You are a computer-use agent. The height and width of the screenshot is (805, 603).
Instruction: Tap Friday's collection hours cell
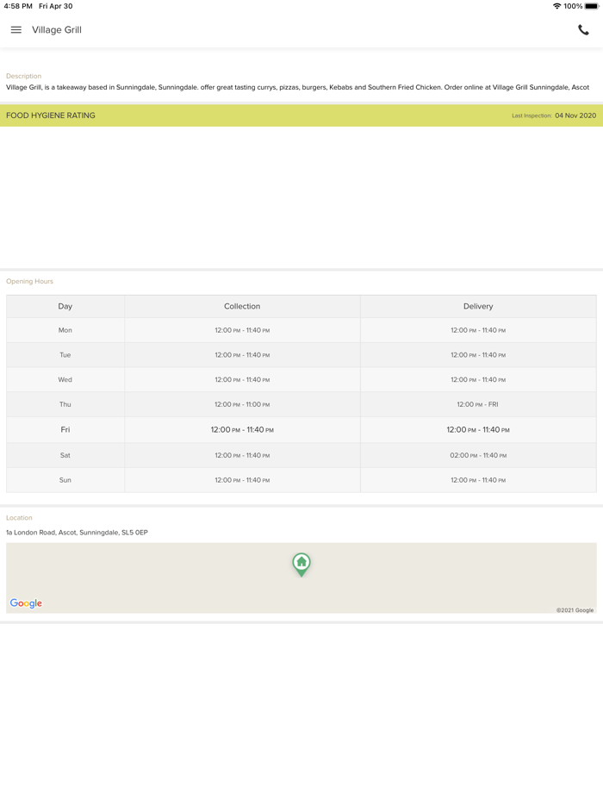242,430
